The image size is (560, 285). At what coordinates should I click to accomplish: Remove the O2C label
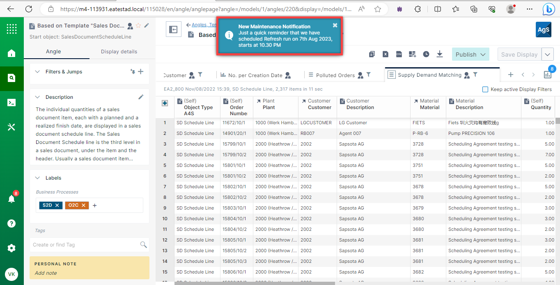[x=83, y=205]
